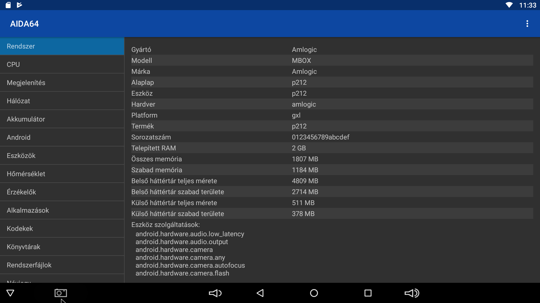Open the Kodekek category
This screenshot has width=540, height=303.
point(62,229)
